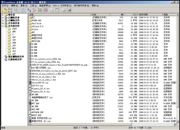Click the archive icon of #IC.RAR

point(30,103)
